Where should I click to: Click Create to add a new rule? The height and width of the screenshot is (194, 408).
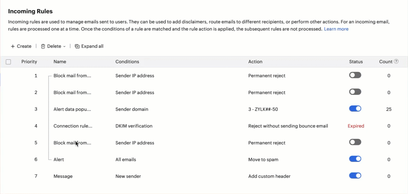(x=21, y=46)
